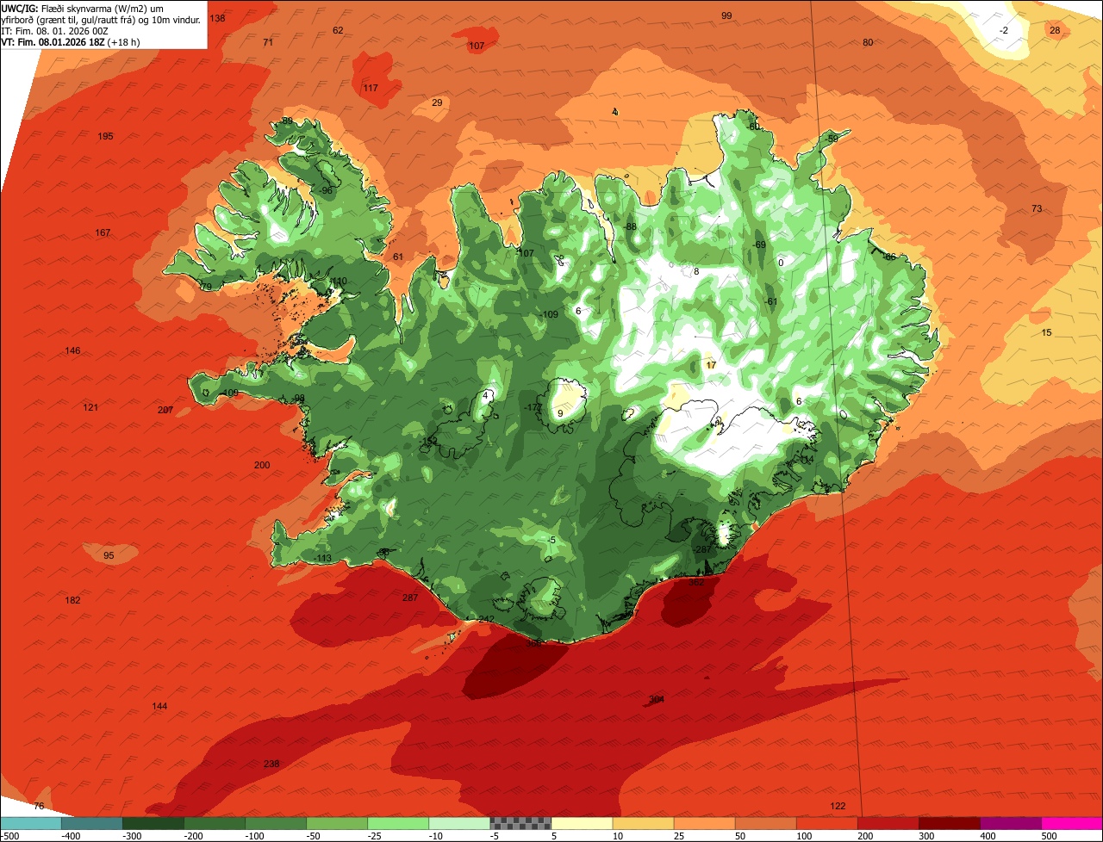Click the map value 29
The image size is (1103, 842).
click(437, 102)
